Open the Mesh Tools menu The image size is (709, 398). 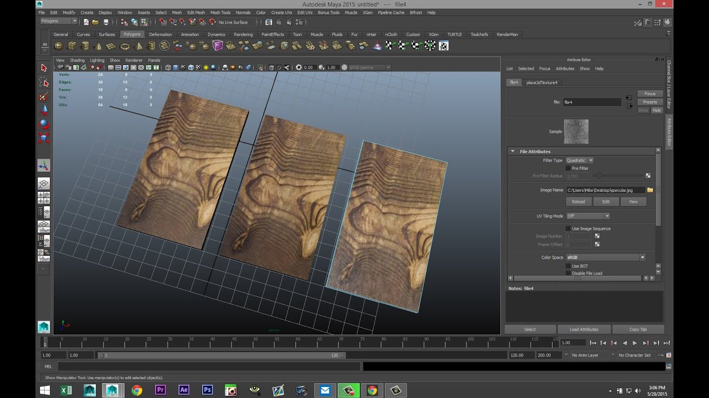click(x=220, y=12)
